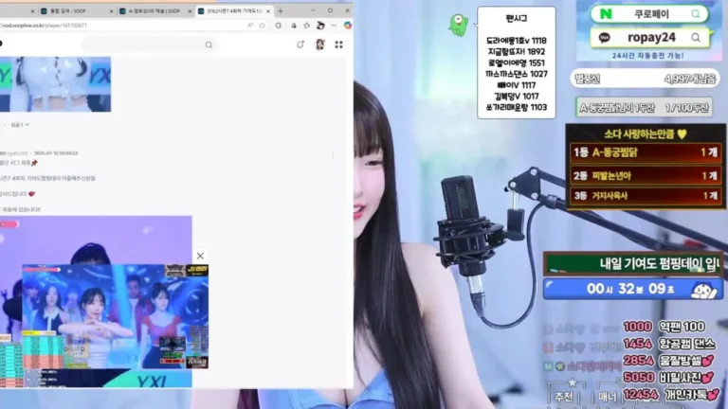Click the vod.sooplive.co.kr address bar
728x409 pixels.
coord(120,26)
